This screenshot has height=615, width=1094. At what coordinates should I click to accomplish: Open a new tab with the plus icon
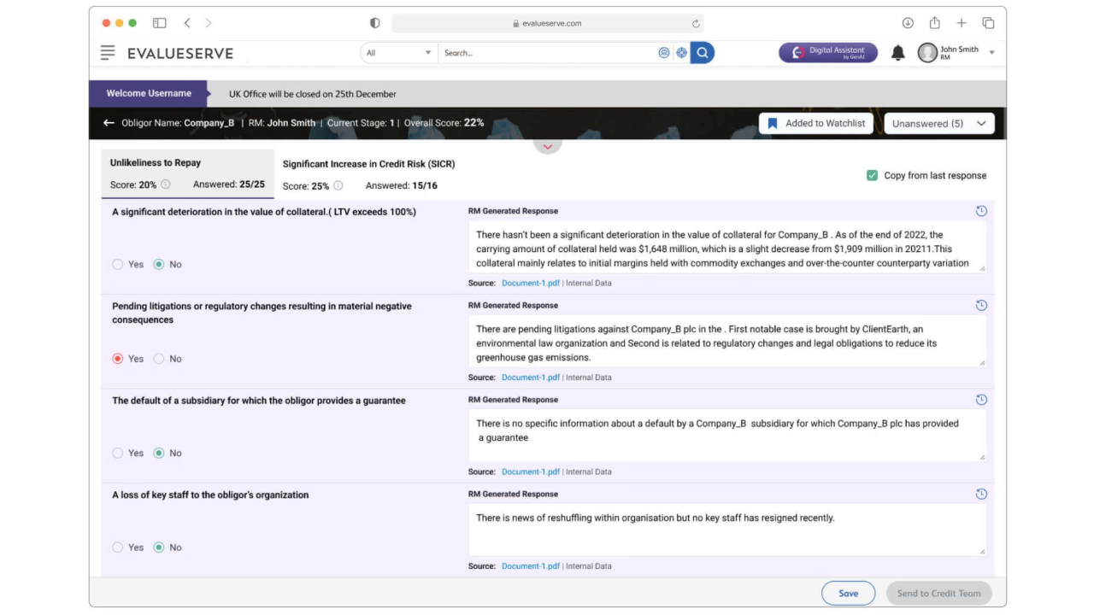pos(962,23)
